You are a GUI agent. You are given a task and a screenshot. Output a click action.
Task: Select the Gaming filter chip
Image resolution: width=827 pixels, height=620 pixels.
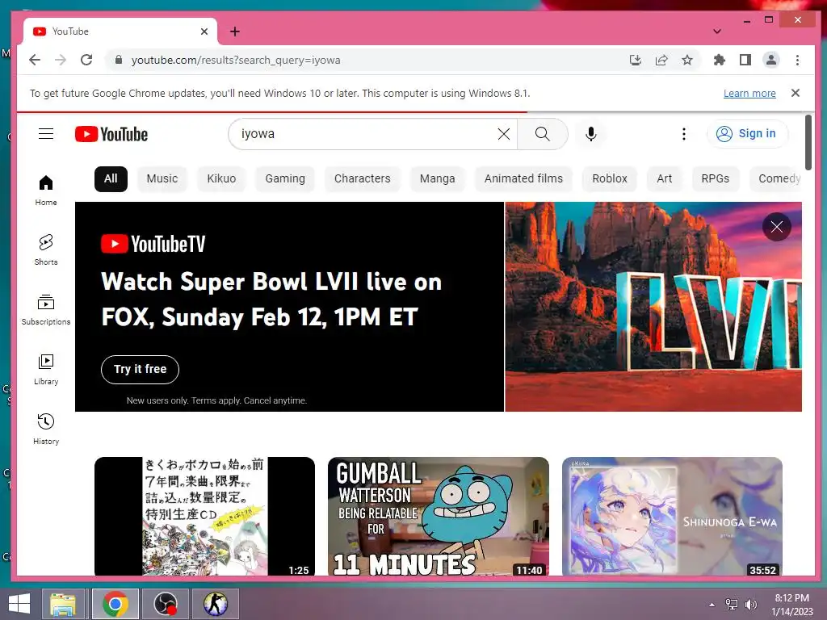pos(285,178)
